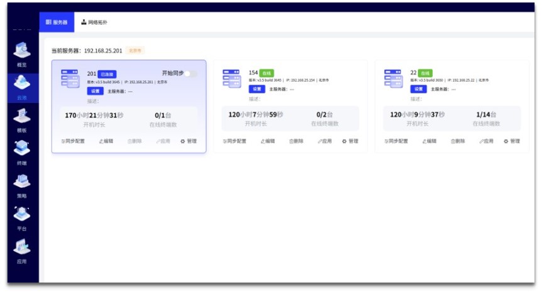Viewport: 542px width, 295px height.
Task: Click 设置 button on server 201
Action: pyautogui.click(x=96, y=91)
